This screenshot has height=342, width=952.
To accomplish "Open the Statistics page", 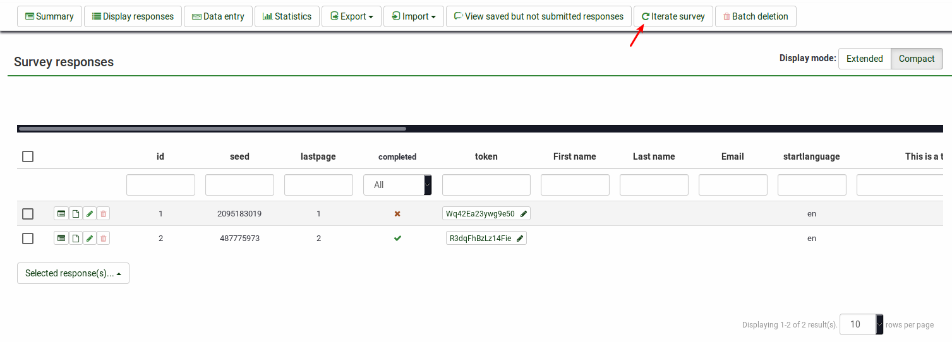I will (x=287, y=16).
